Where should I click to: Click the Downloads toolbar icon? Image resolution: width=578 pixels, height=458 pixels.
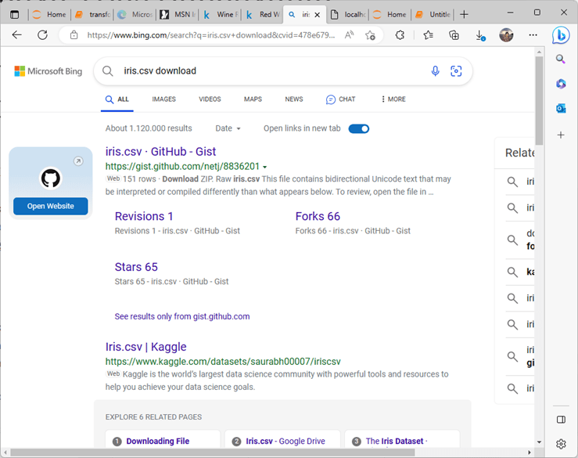tap(480, 35)
